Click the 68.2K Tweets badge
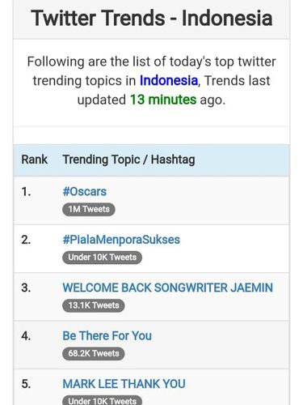 94,353
